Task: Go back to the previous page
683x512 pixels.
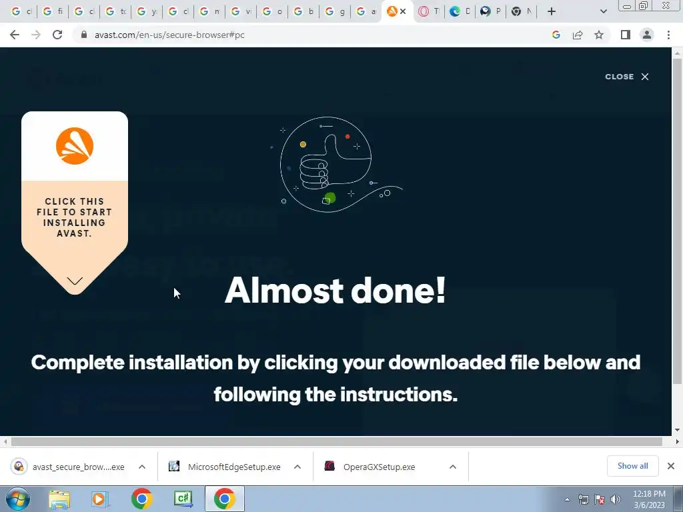Action: click(x=15, y=35)
